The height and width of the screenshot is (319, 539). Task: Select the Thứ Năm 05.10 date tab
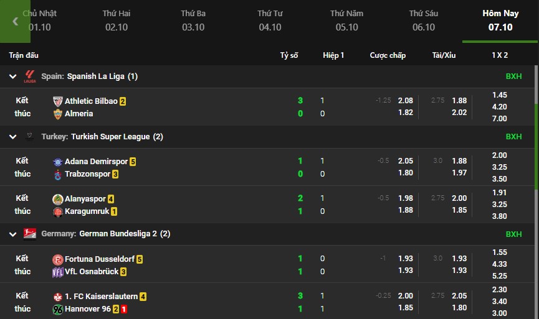click(x=346, y=21)
